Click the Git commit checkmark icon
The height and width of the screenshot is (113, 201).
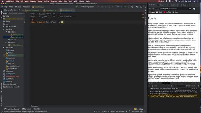tap(125, 7)
